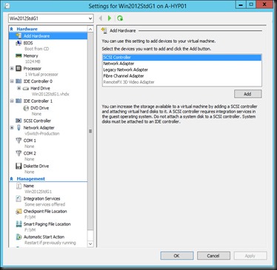This screenshot has width=277, height=270.
Task: Select Integration Services tree item label
Action: point(41,198)
